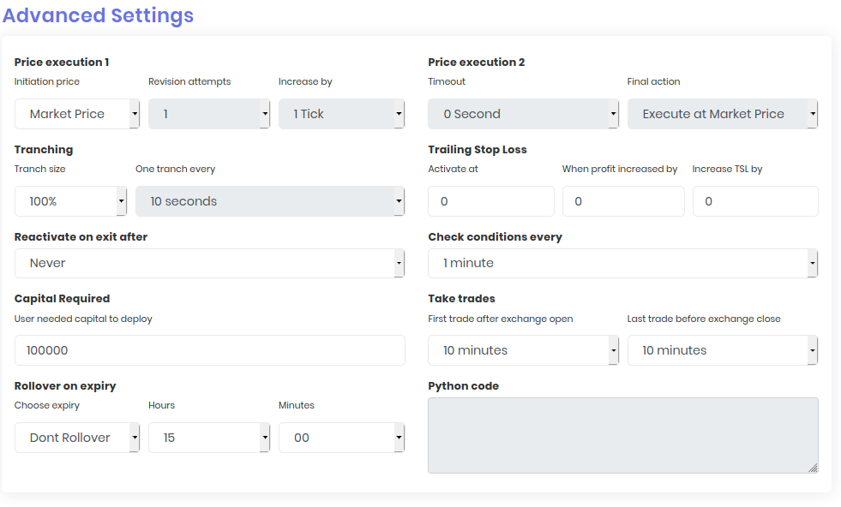Open the Reactivate on exit after dropdown
This screenshot has width=841, height=507.
[x=209, y=263]
